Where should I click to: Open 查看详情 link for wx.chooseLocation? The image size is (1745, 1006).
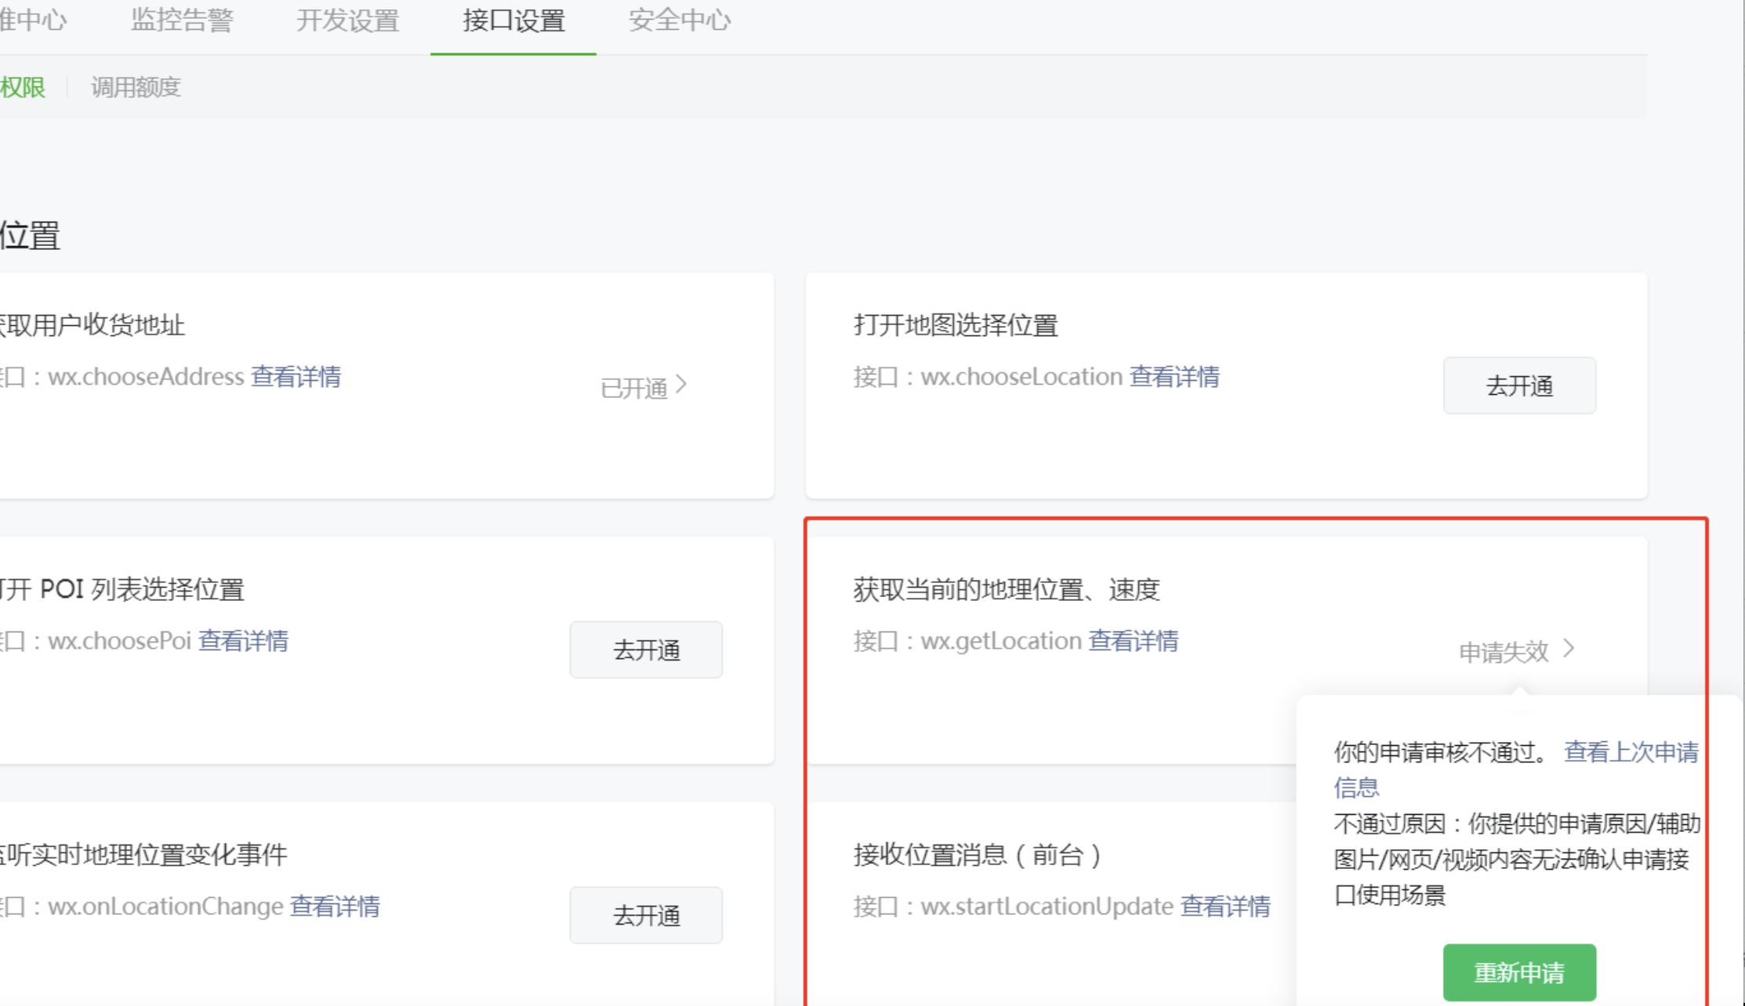tap(1174, 377)
